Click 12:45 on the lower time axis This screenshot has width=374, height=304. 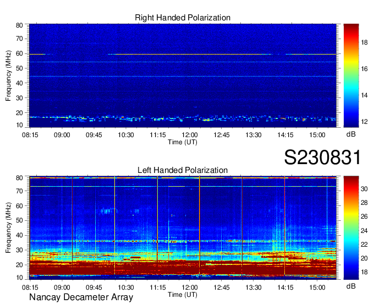point(222,287)
